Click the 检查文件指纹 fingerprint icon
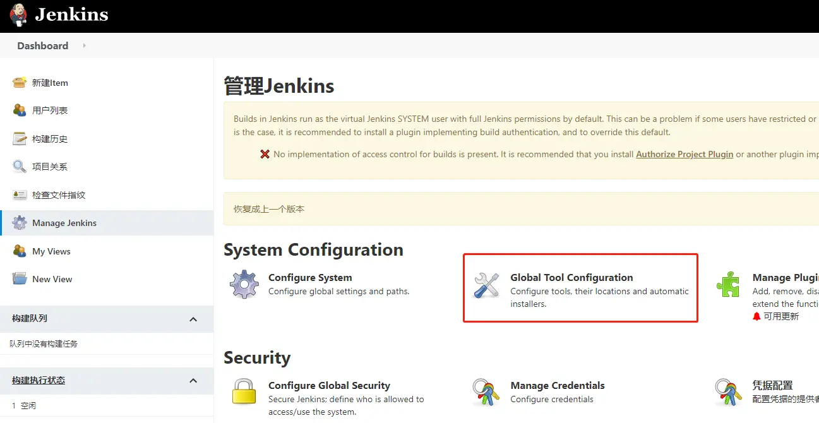 [x=20, y=195]
